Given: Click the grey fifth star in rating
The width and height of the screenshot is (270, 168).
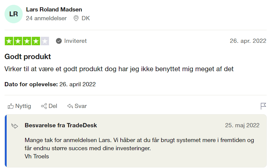Looking at the screenshot, I should [45, 41].
